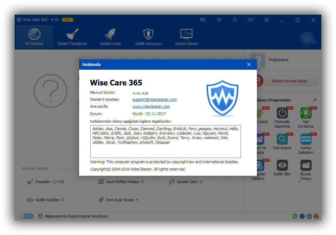This screenshot has width=336, height=235.
Task: Click the Sayılan İzler entry
Action: (185, 182)
